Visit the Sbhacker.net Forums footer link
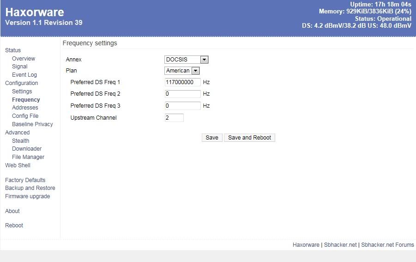Viewport: 416px width, 262px height. pyautogui.click(x=387, y=245)
